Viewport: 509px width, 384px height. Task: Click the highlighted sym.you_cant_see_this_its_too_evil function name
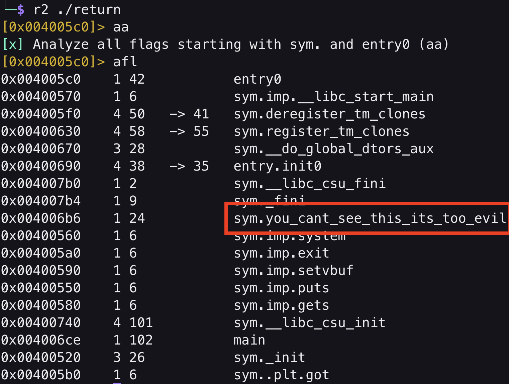pyautogui.click(x=370, y=218)
